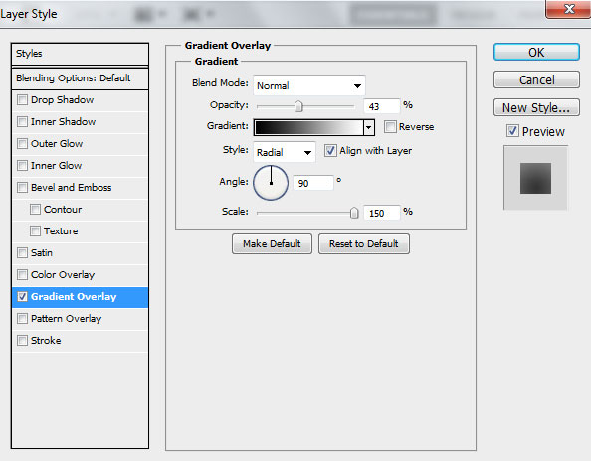This screenshot has width=591, height=461.
Task: Click the Scale value field showing 150
Action: pos(381,213)
